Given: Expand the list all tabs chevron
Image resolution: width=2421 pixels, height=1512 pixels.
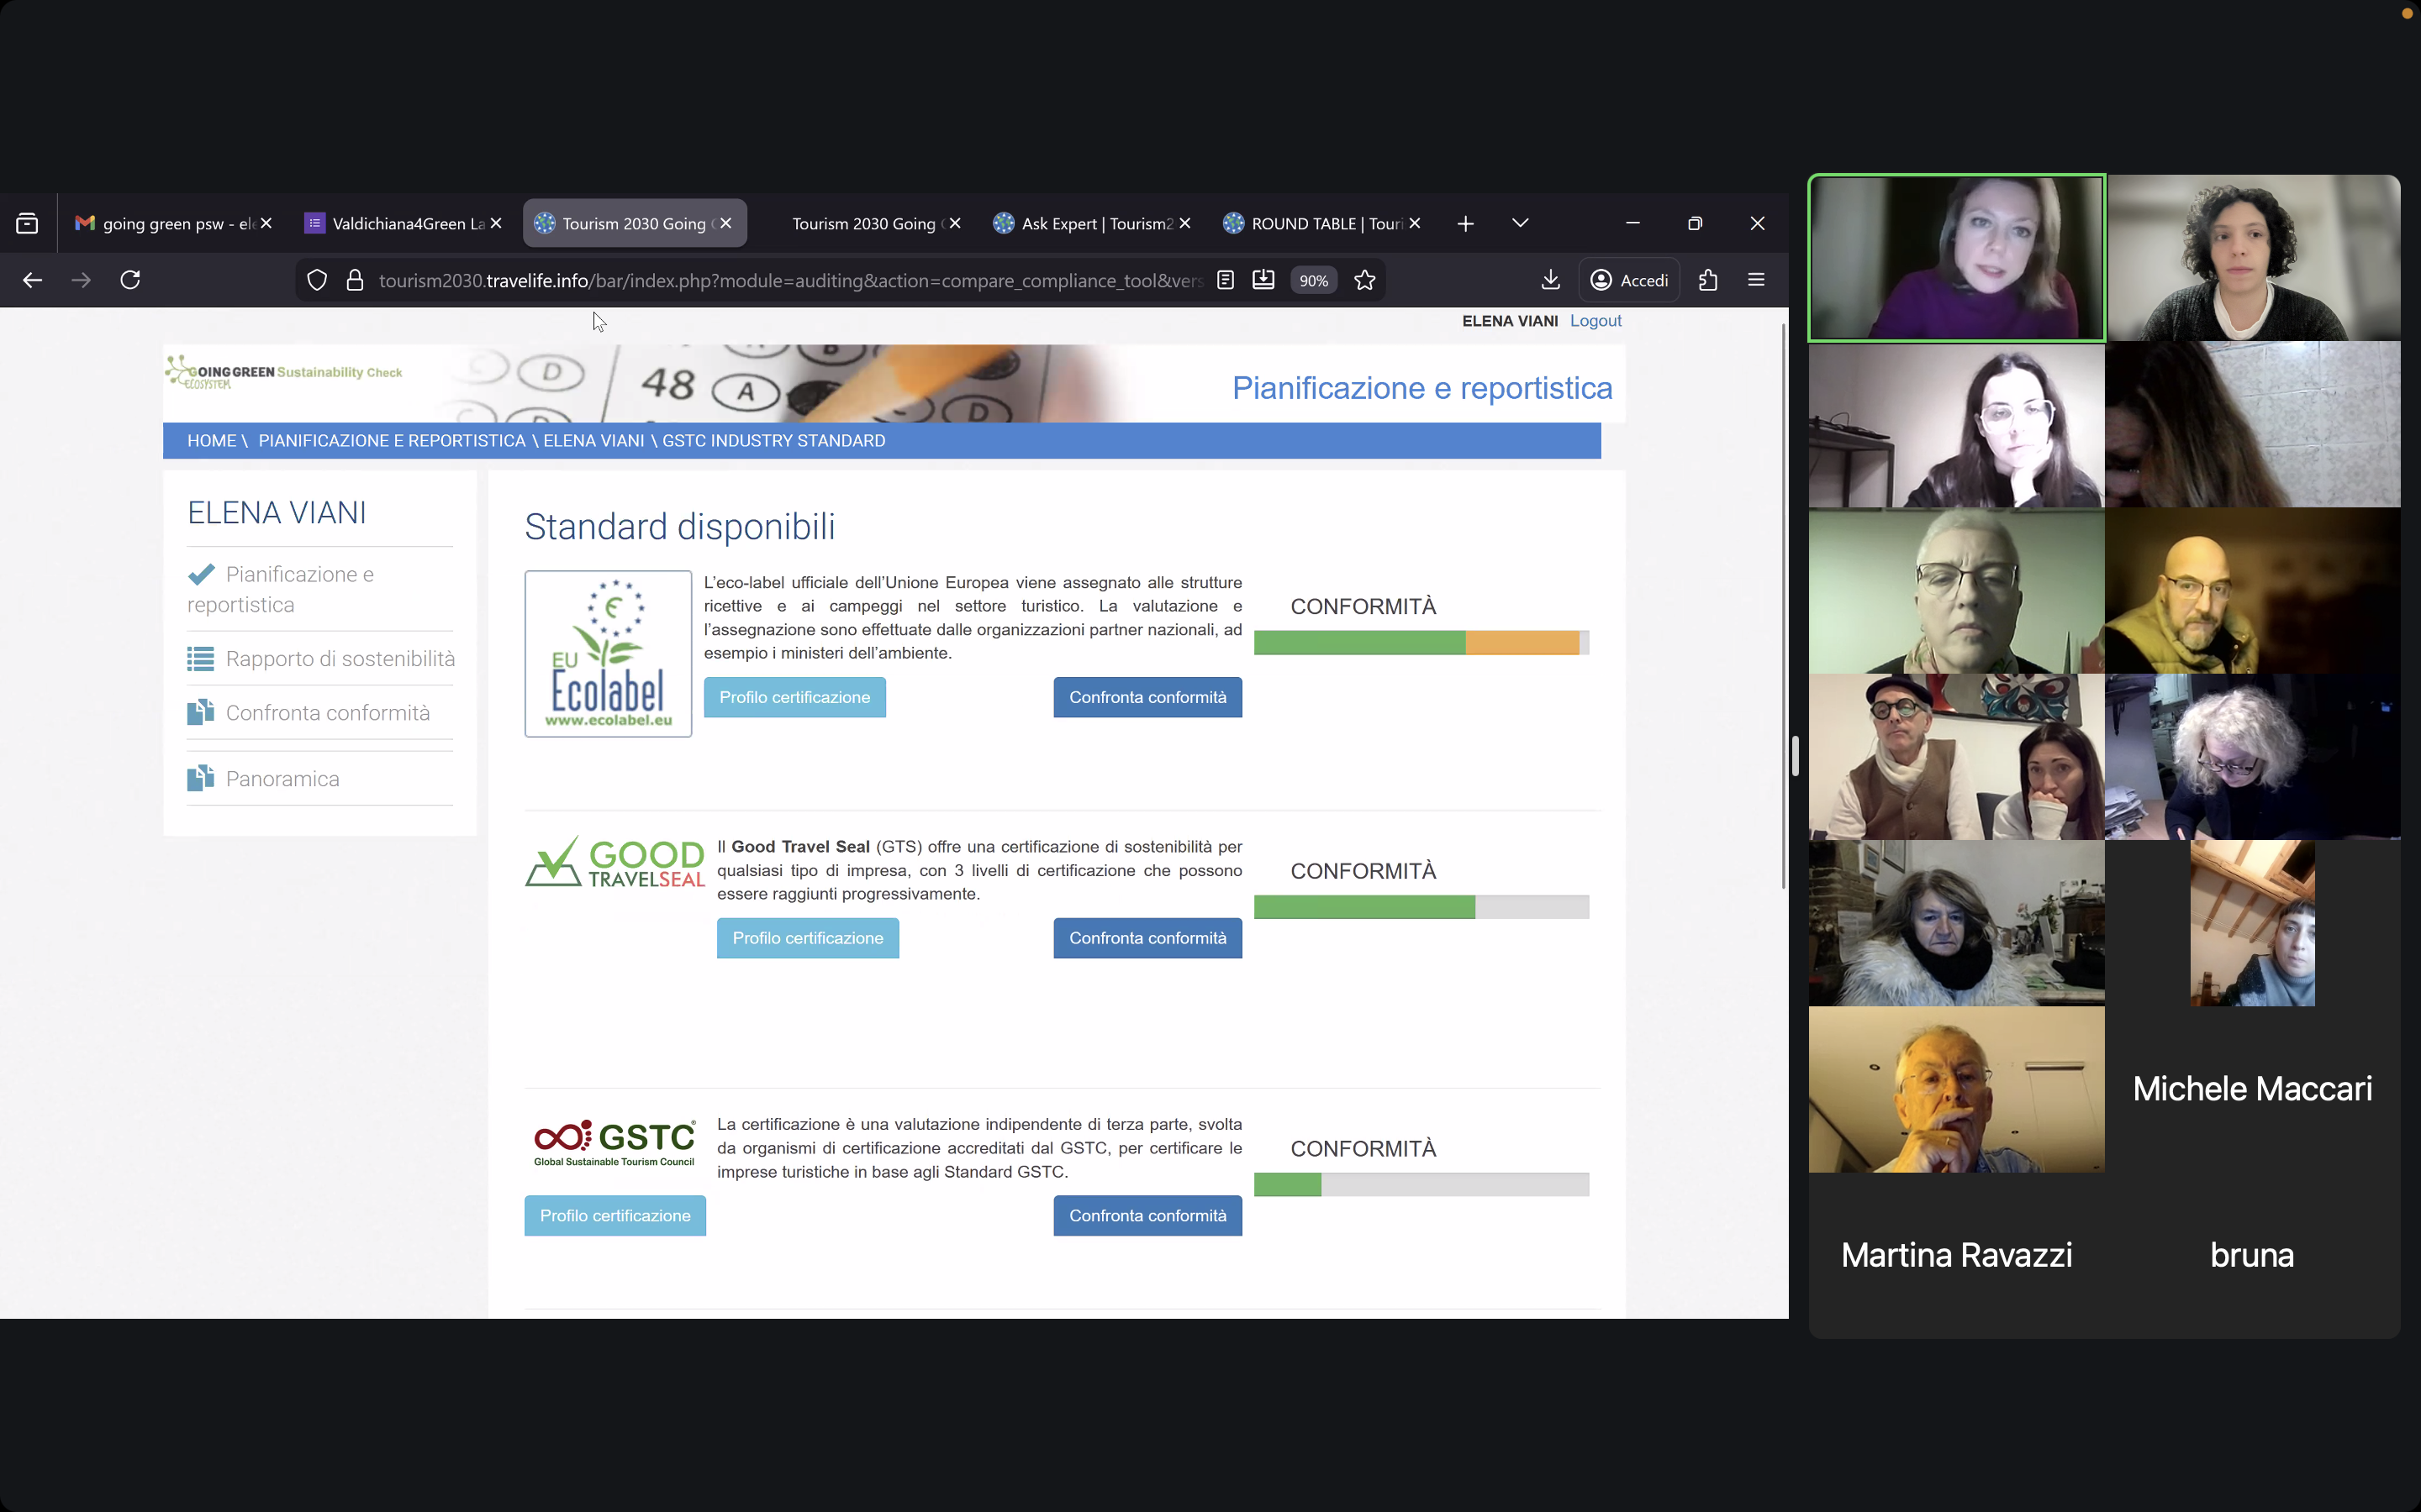Looking at the screenshot, I should [1520, 223].
